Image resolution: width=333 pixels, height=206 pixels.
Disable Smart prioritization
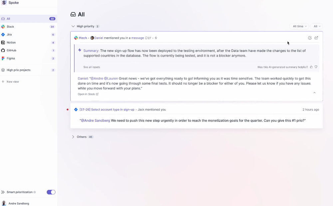point(51,192)
